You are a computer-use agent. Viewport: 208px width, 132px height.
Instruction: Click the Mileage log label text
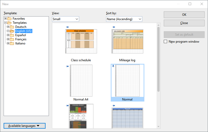(x=127, y=60)
